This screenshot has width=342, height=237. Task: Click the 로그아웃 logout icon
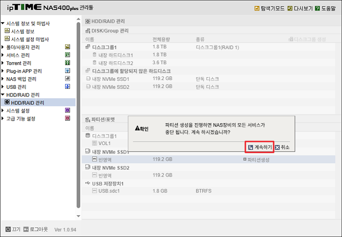[x=26, y=229]
